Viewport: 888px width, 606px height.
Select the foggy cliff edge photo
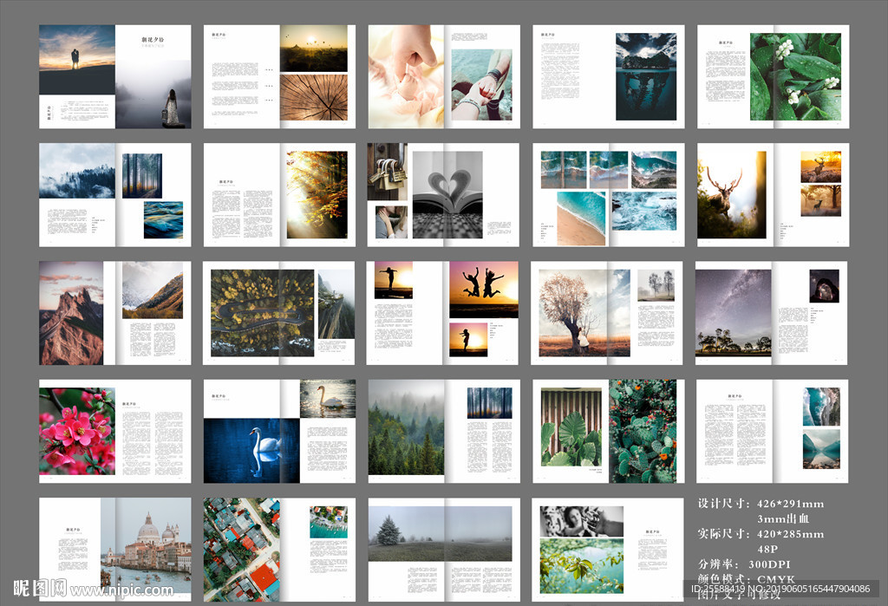click(336, 304)
